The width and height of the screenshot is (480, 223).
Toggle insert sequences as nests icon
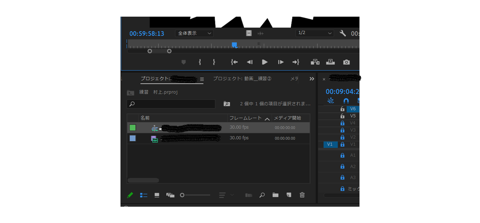point(330,101)
